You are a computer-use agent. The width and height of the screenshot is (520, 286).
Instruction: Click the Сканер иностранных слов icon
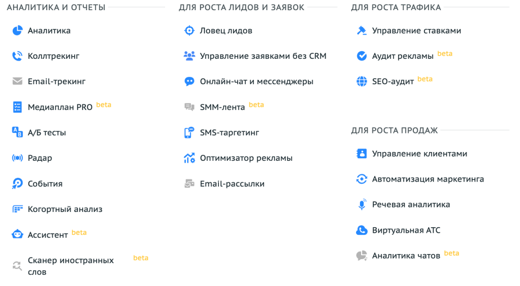click(x=17, y=266)
